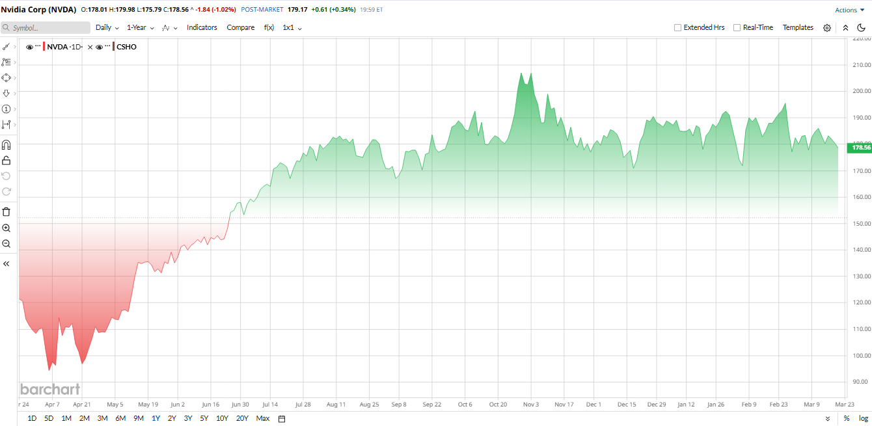Select the arrow marker tool
Screen dimensions: 872x426
pos(6,94)
